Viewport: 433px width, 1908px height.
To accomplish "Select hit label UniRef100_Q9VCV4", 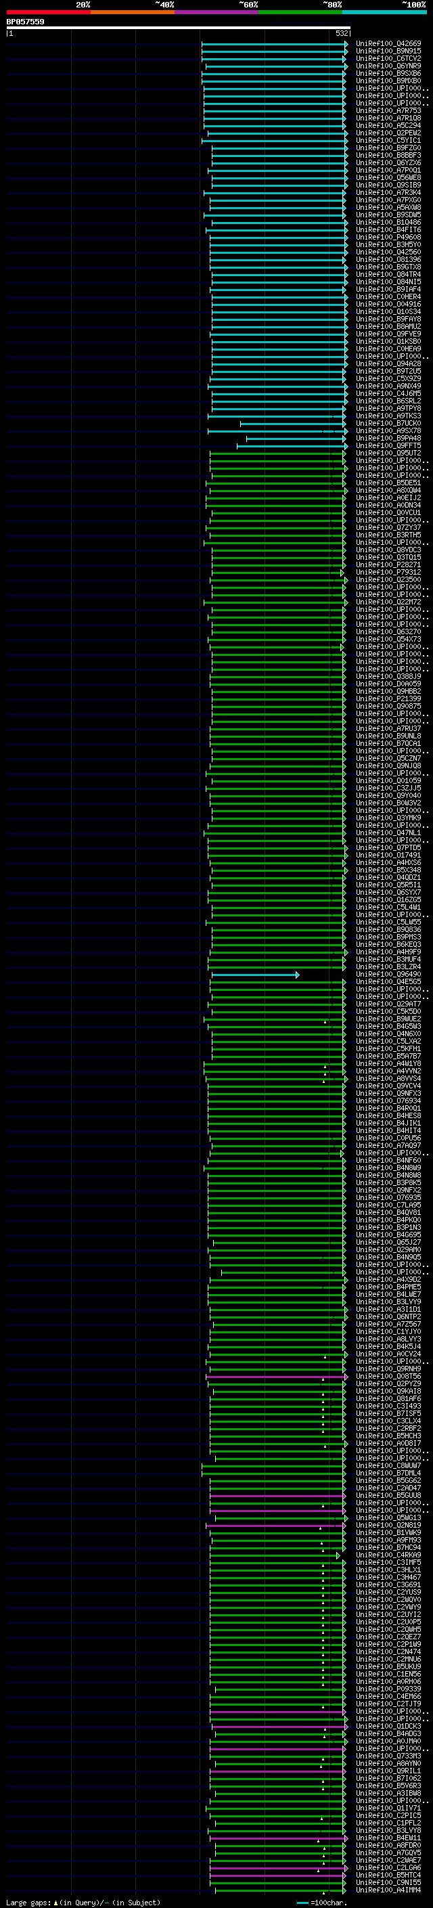I will [388, 1086].
